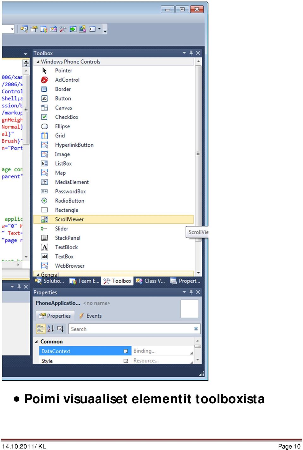Open Team Explorer toolbar icon
The image size is (303, 450).
[x=44, y=29]
